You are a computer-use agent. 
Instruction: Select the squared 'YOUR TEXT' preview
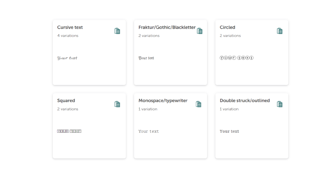69,131
